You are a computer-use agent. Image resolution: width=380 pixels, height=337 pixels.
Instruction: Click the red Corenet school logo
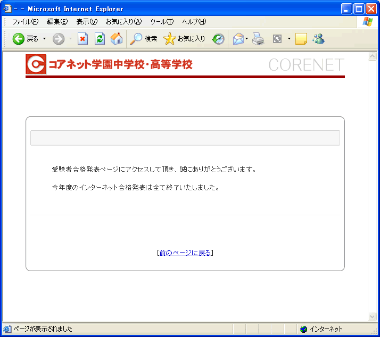tap(36, 64)
